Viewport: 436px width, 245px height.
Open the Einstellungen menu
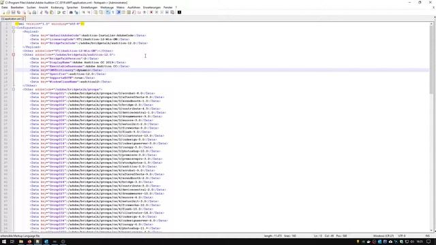pyautogui.click(x=89, y=7)
